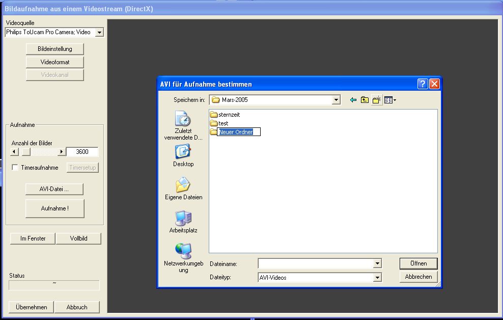Expand the Dateiname combo box arrow
This screenshot has height=320, width=503.
click(x=377, y=263)
